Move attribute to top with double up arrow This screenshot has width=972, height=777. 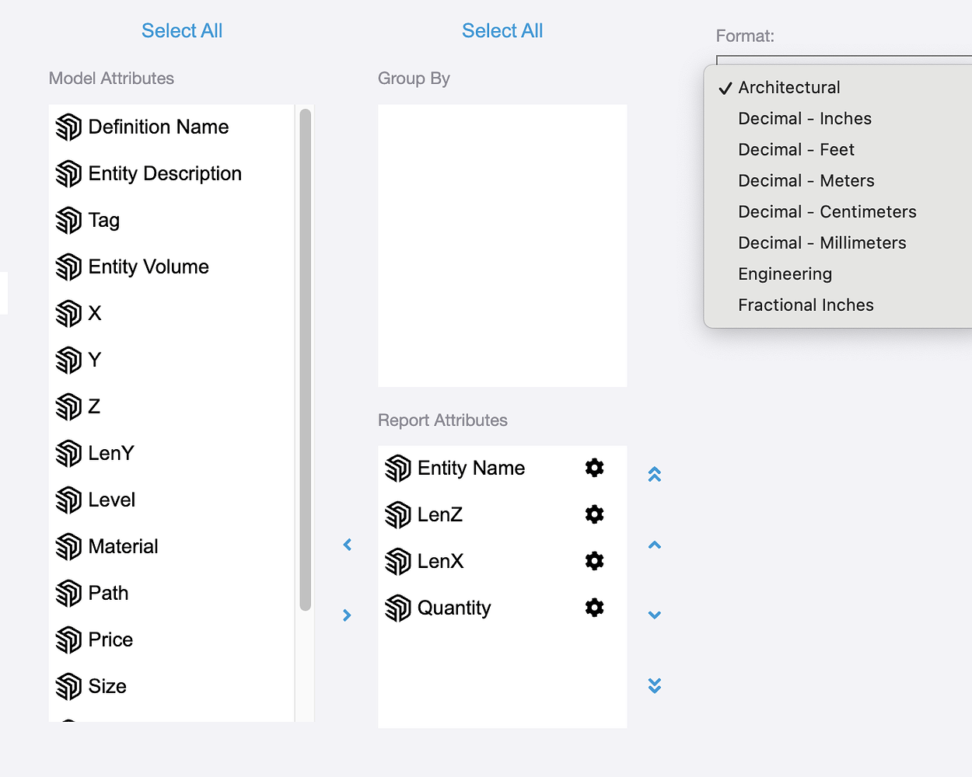pos(655,474)
